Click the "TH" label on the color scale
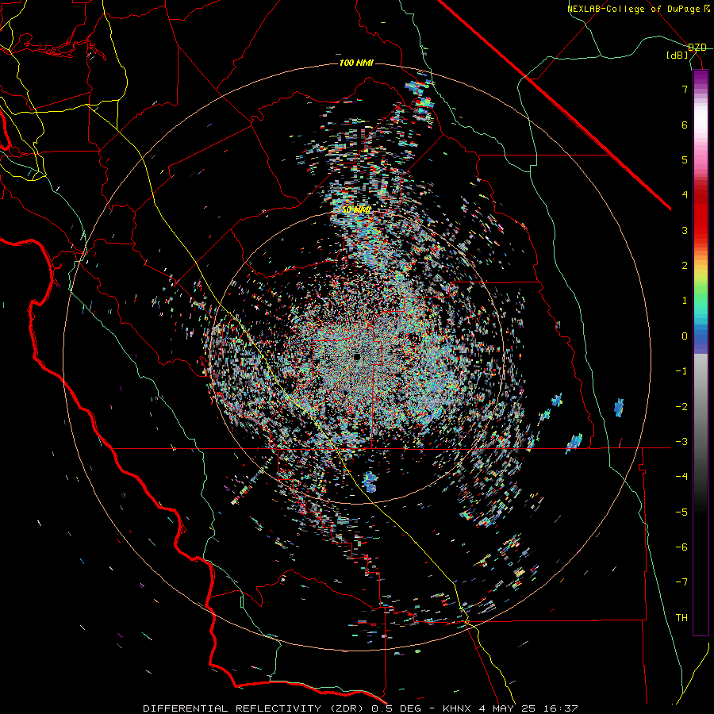The width and height of the screenshot is (714, 714). click(681, 617)
